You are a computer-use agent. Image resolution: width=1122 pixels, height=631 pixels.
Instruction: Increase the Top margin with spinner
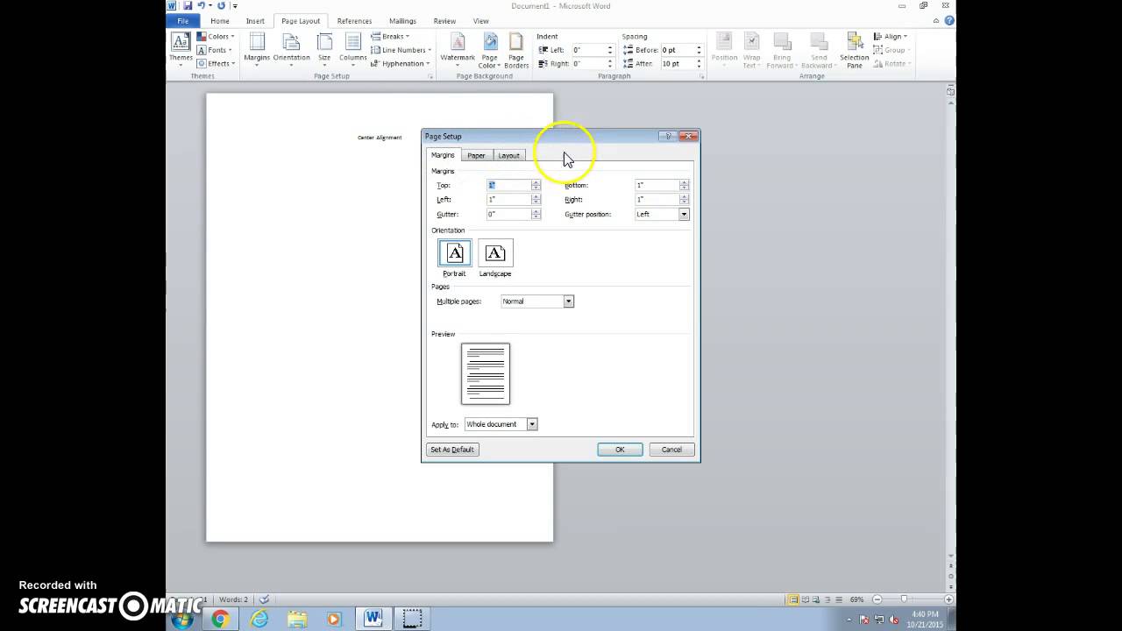coord(536,182)
